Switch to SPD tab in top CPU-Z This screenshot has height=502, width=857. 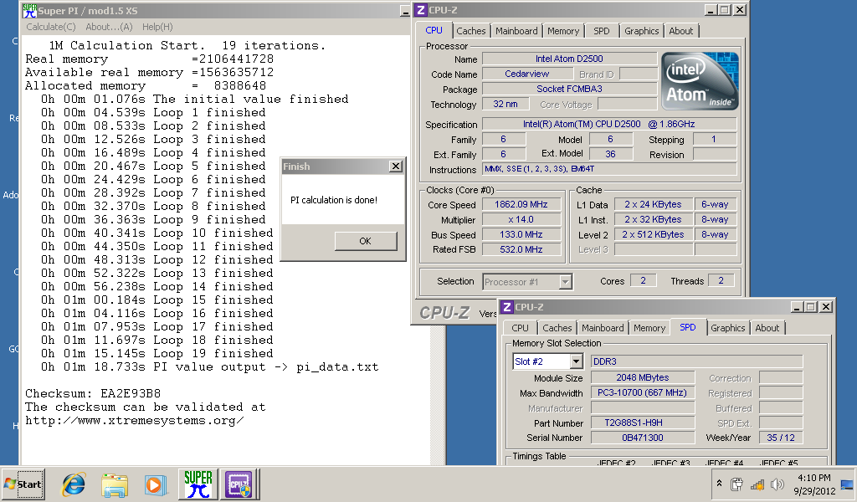[601, 31]
